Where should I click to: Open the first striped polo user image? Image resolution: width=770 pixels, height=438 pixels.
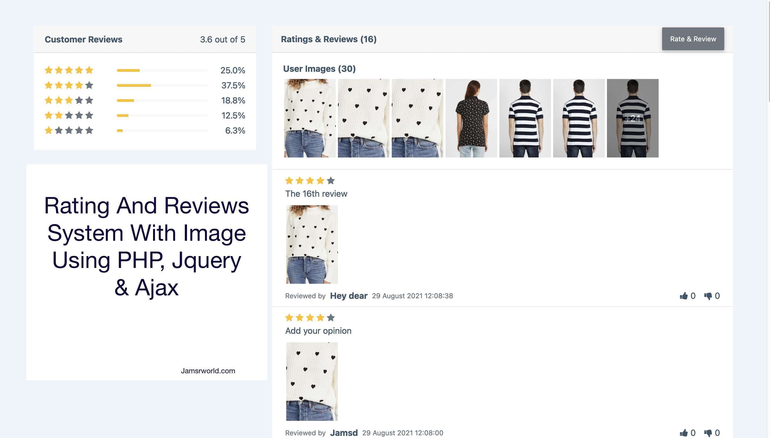click(x=525, y=118)
